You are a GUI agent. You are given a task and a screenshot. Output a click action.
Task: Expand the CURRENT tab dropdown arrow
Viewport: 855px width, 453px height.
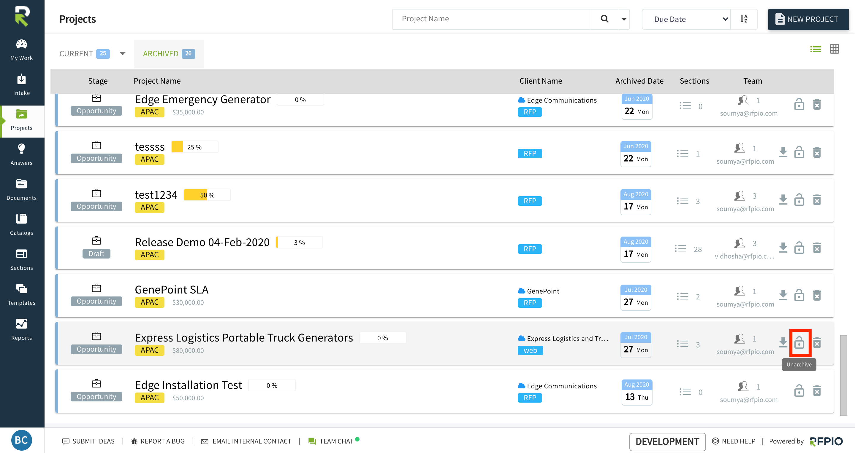click(x=123, y=54)
